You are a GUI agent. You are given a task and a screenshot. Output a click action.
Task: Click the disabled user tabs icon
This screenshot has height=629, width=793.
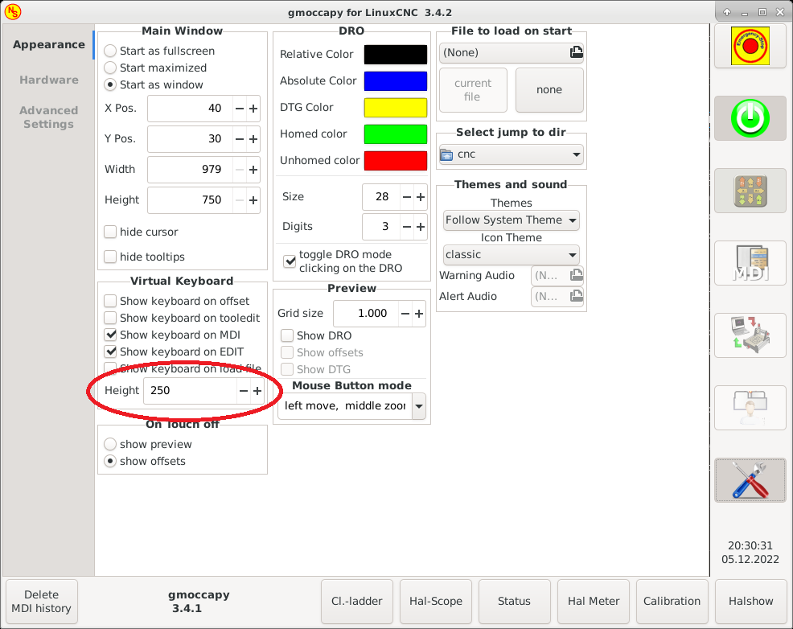750,408
